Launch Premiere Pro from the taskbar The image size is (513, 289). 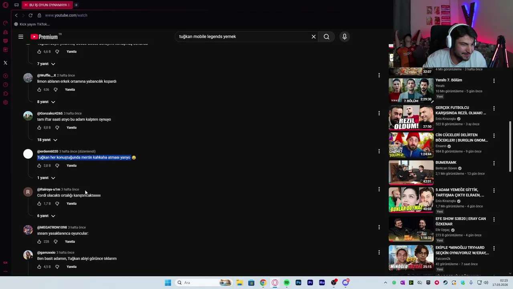[x=310, y=283]
